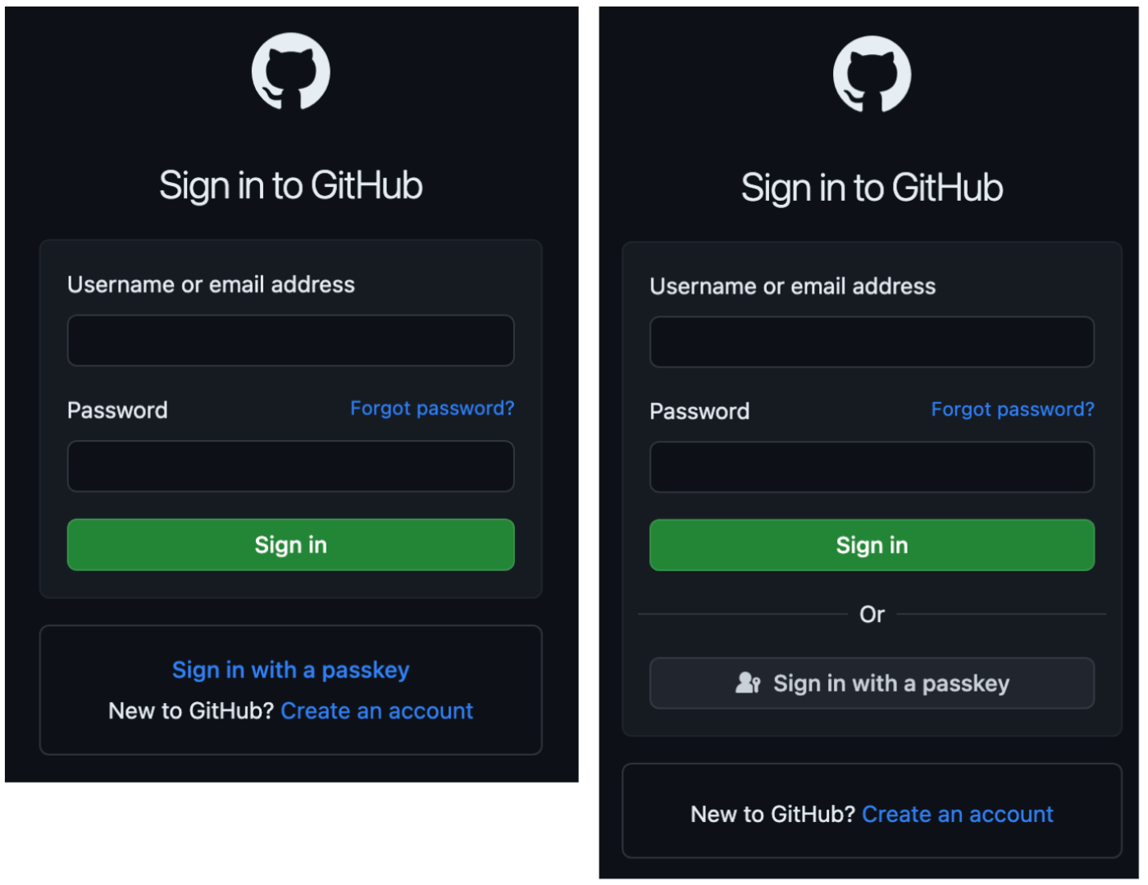This screenshot has width=1148, height=885.
Task: Click GitHub Octocat logo in left panel
Action: pos(290,71)
